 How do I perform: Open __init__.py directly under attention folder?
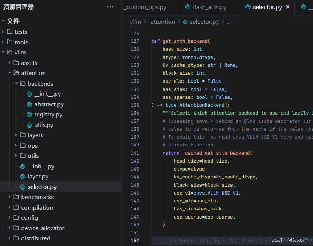pos(41,166)
